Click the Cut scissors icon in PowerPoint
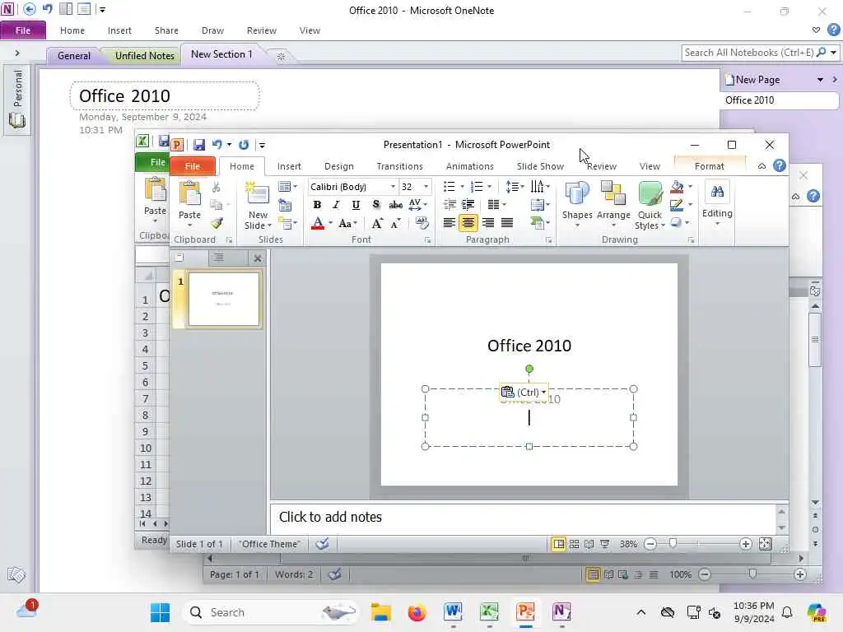This screenshot has width=843, height=632. tap(217, 187)
